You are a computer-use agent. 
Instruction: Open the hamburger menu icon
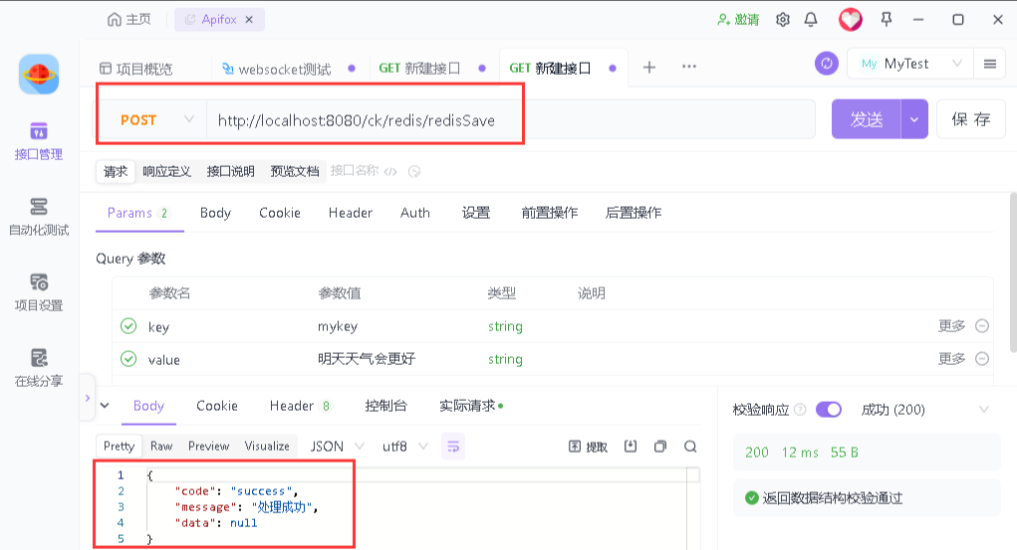(990, 64)
